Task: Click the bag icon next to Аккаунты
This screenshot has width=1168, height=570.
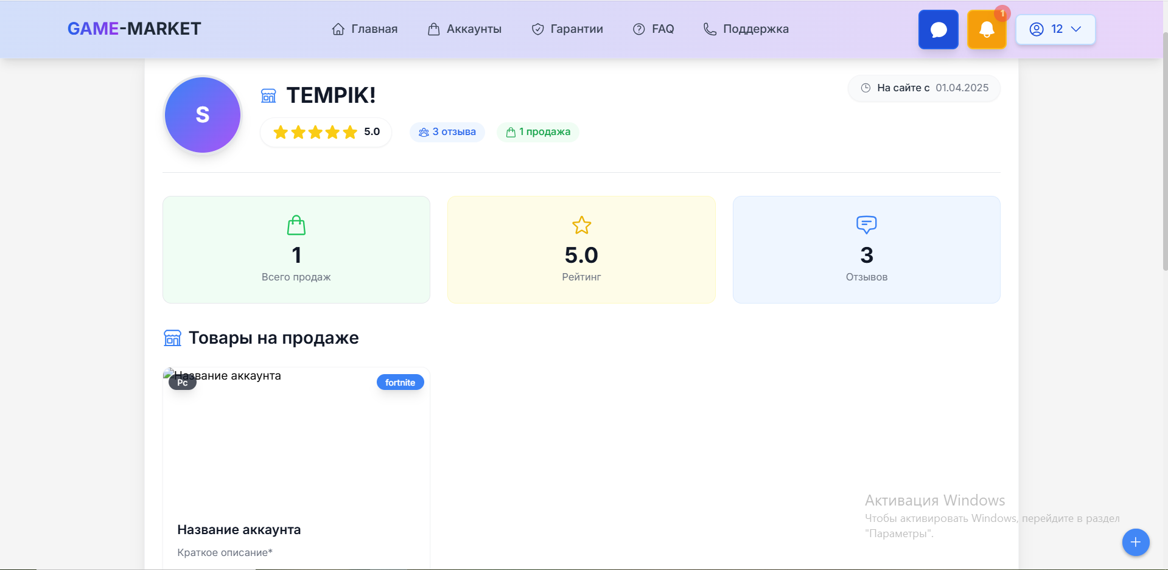Action: [x=433, y=29]
